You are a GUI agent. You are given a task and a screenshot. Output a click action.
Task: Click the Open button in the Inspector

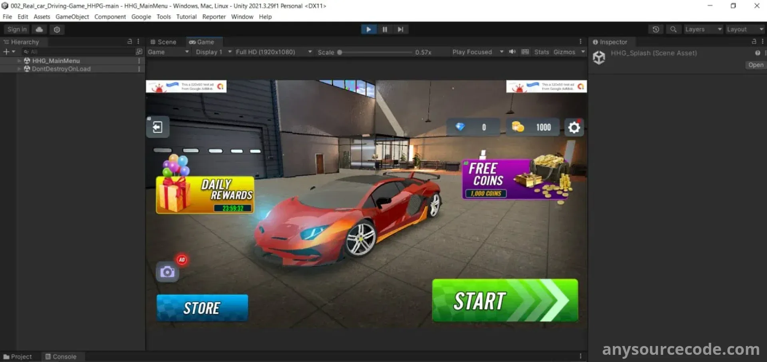tap(755, 65)
